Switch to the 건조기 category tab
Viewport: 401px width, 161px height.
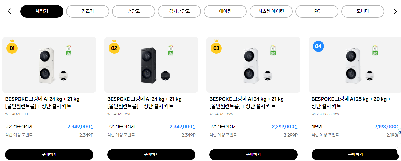pyautogui.click(x=88, y=11)
